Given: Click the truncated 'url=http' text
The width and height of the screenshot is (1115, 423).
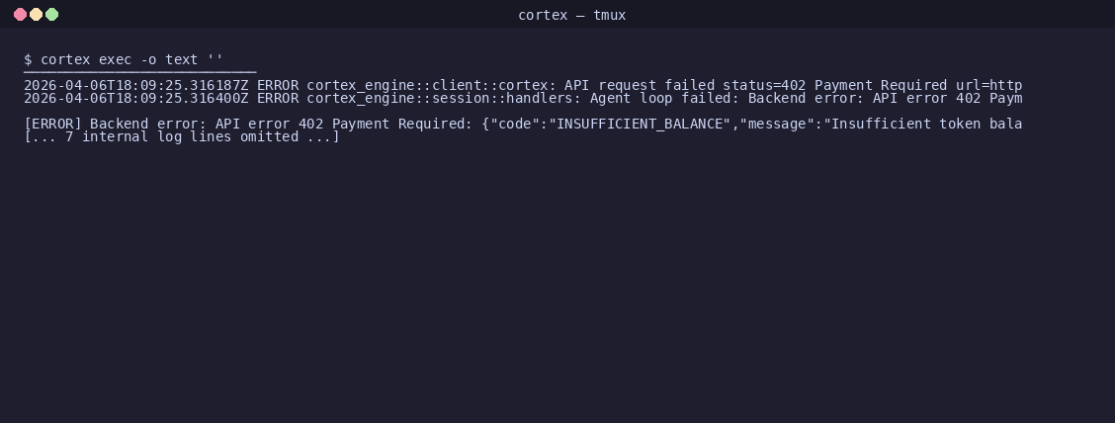Looking at the screenshot, I should 989,85.
